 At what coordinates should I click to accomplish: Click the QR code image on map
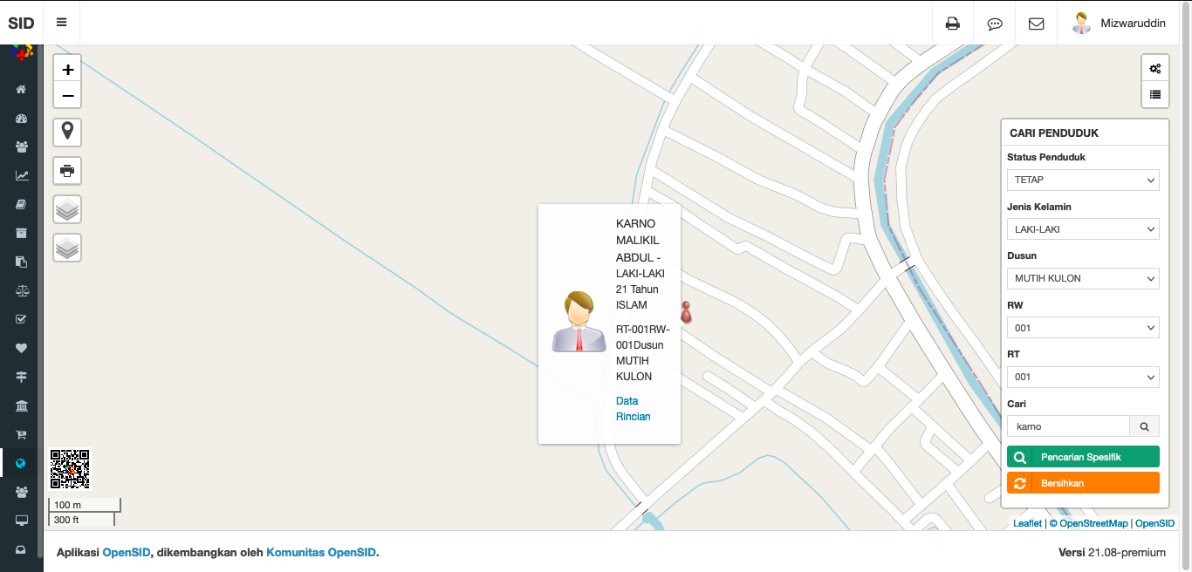pos(70,469)
